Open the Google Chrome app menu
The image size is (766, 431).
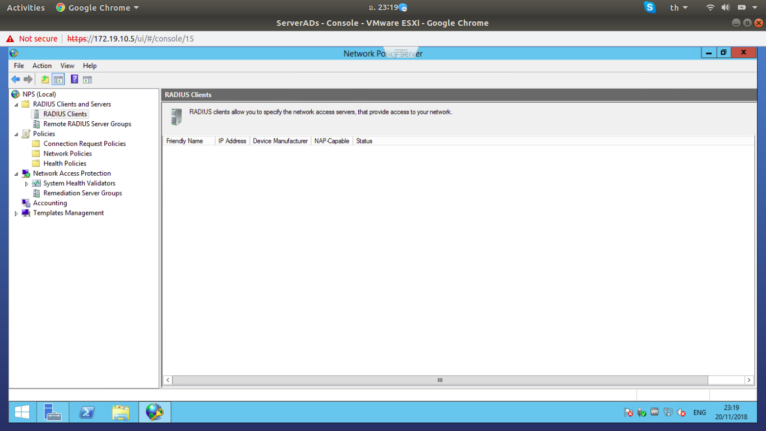point(98,8)
